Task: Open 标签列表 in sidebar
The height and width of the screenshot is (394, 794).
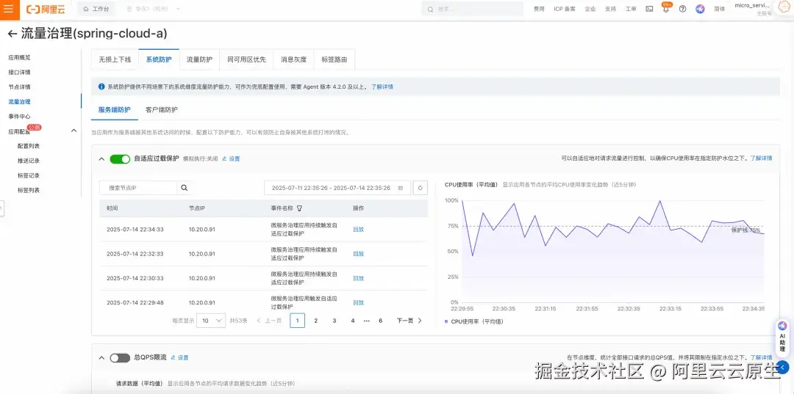Action: coord(29,191)
